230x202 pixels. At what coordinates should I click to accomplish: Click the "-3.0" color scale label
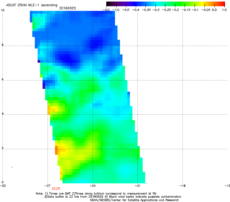point(106,10)
